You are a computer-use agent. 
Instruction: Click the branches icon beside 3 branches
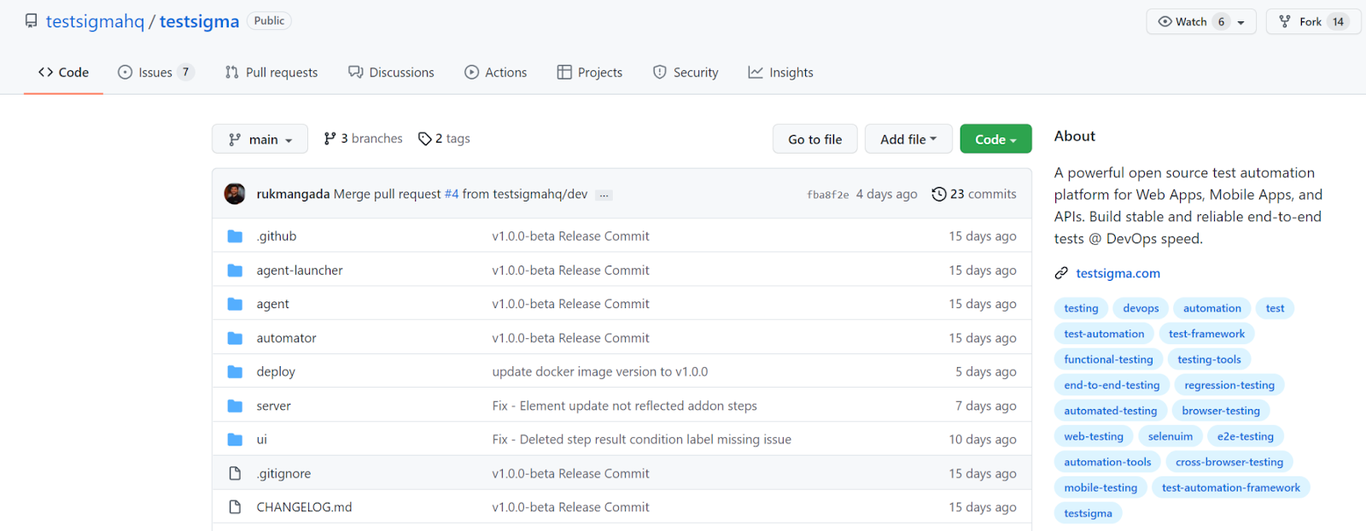point(330,139)
